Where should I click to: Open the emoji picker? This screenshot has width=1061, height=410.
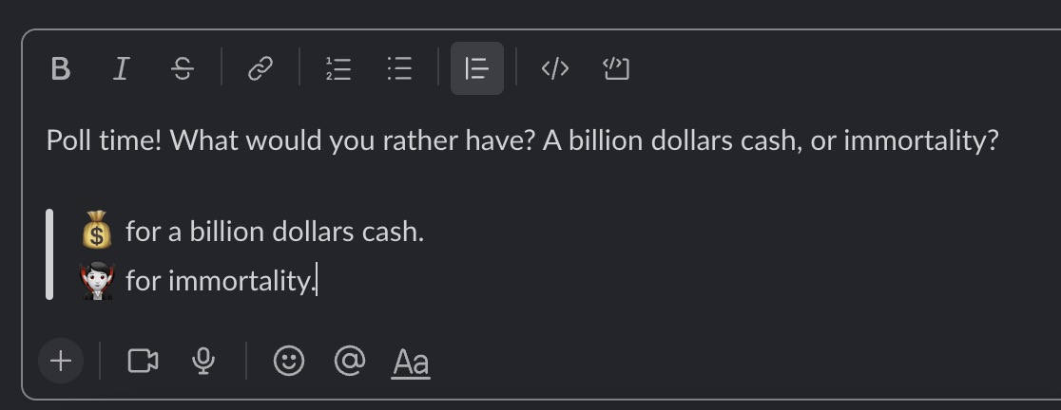tap(289, 361)
